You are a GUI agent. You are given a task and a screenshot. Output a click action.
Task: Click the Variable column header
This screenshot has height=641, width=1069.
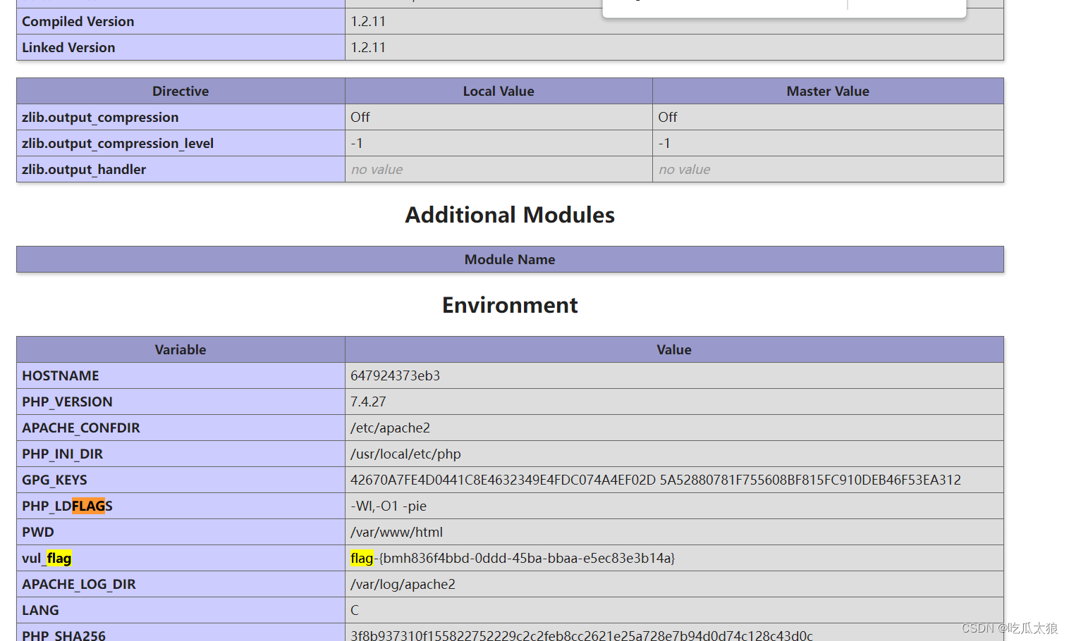[181, 349]
